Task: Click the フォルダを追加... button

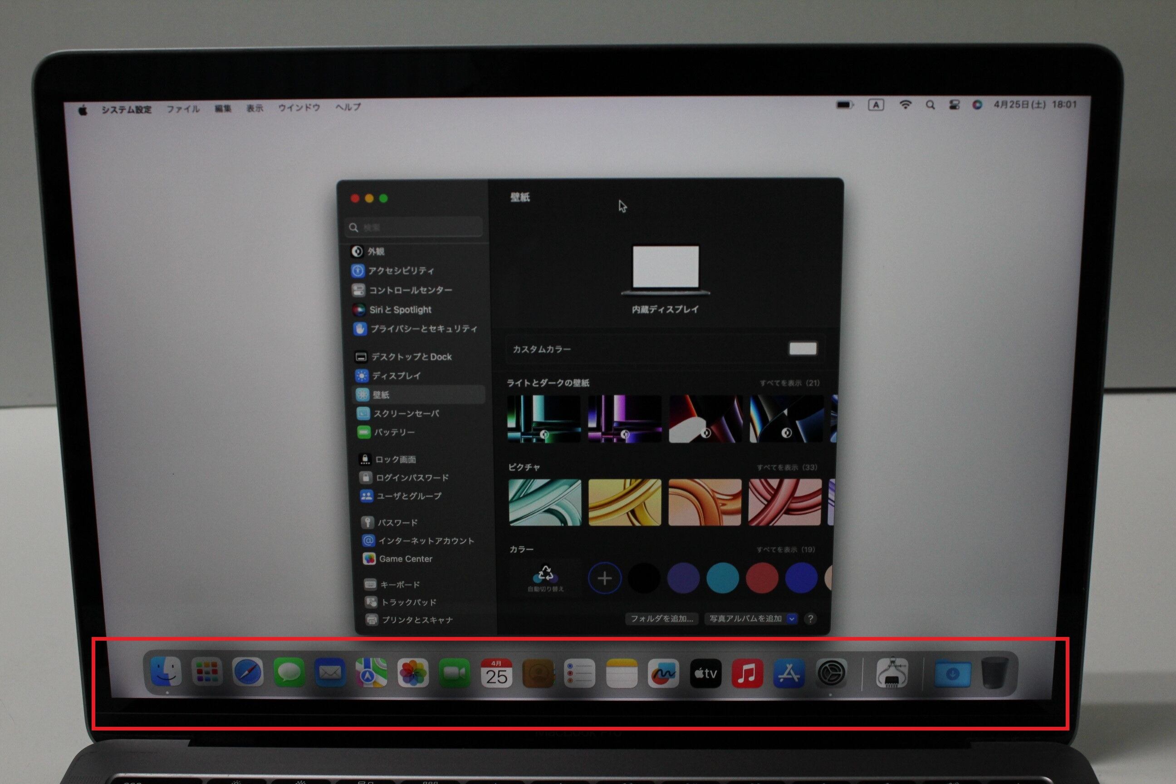Action: (661, 618)
